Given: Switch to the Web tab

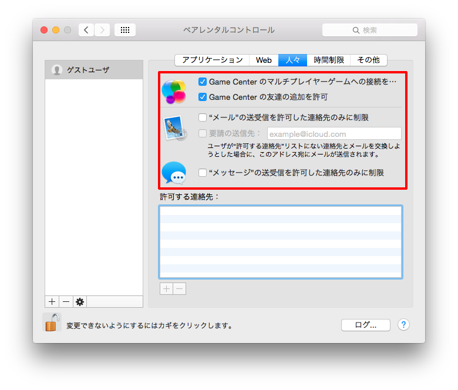Looking at the screenshot, I should point(264,60).
